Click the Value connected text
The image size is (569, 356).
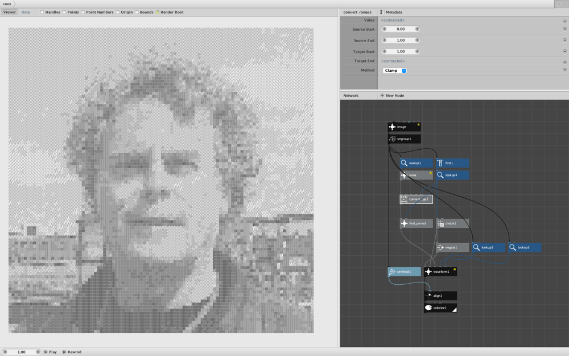393,21
